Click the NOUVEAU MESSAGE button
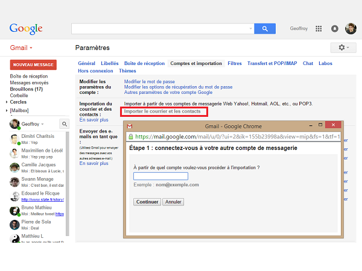Image resolution: width=362 pixels, height=271 pixels. click(x=33, y=65)
